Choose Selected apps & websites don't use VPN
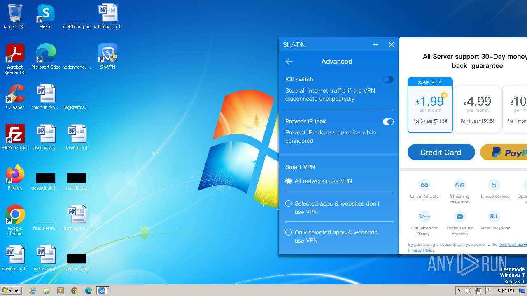Screen dimensions: 527x296 (289, 203)
